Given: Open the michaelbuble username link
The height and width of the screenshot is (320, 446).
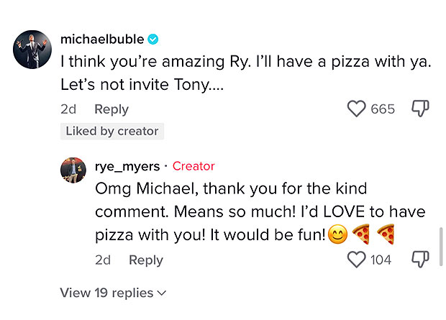Looking at the screenshot, I should pos(102,39).
